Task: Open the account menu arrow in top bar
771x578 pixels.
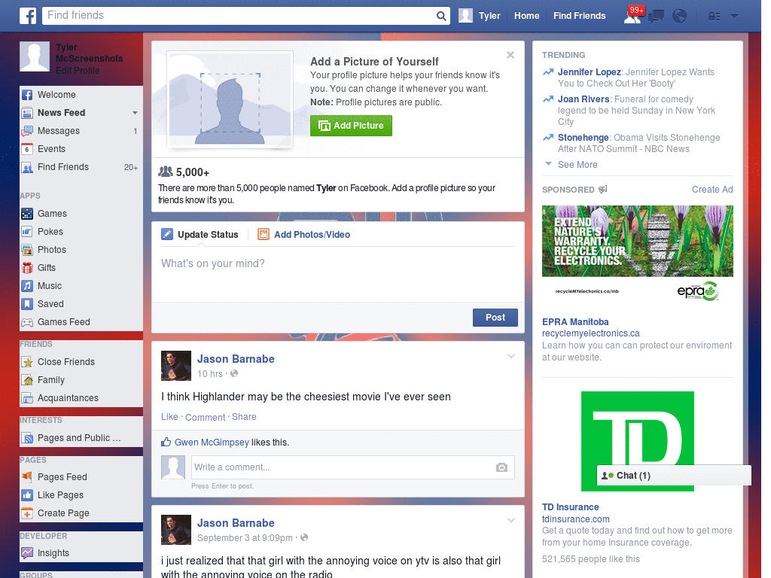Action: coord(735,17)
